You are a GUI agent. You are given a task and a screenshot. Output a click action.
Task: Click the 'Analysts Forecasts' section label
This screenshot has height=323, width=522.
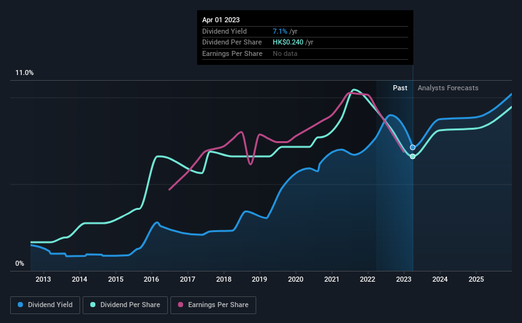coord(448,88)
